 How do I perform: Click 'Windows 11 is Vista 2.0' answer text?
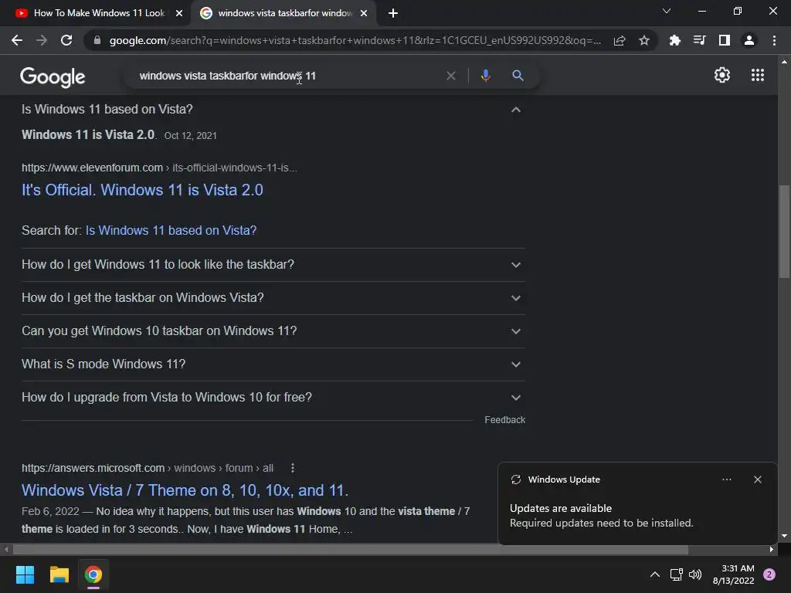click(x=88, y=134)
